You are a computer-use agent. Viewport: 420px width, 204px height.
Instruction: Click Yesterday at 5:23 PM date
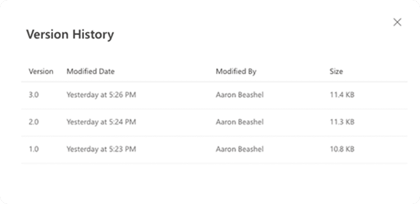click(101, 149)
